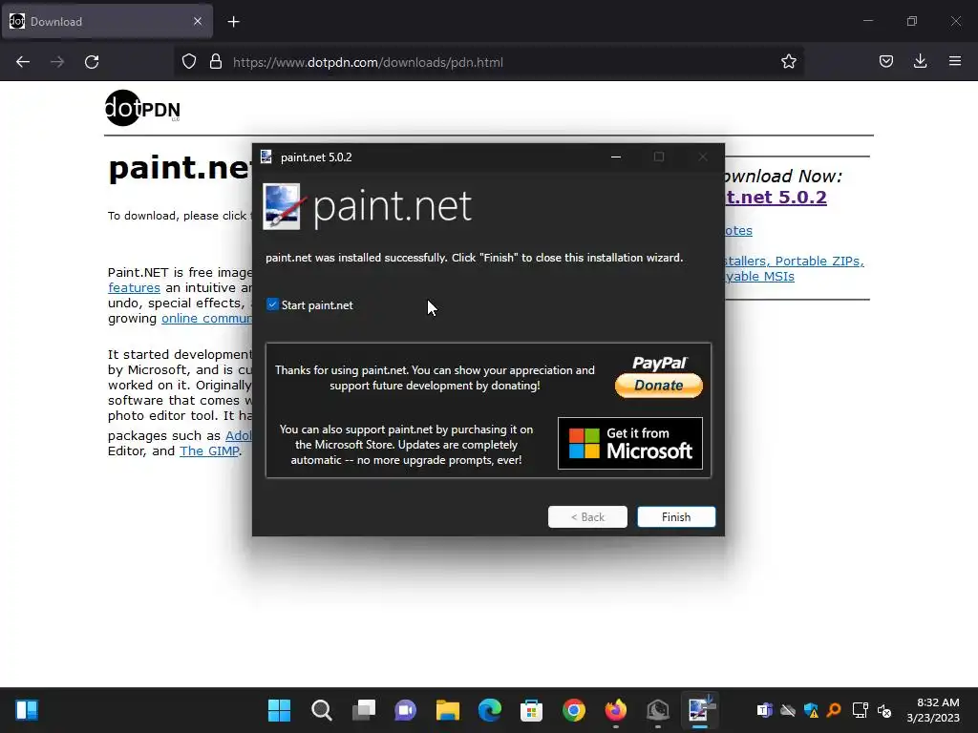Open taskbar Search
This screenshot has height=733, width=978.
tap(321, 710)
